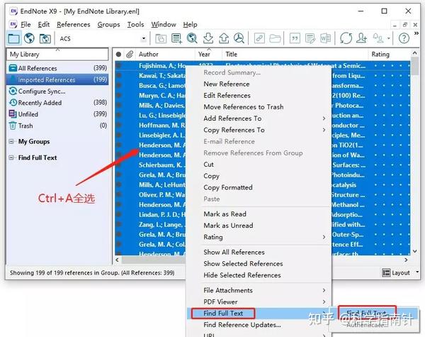Select Mark as Read menu entry
The width and height of the screenshot is (425, 337).
[225, 214]
